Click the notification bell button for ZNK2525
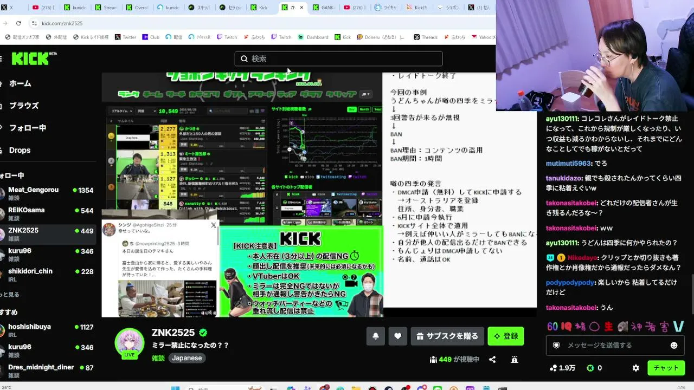Image resolution: width=694 pixels, height=390 pixels. (376, 336)
